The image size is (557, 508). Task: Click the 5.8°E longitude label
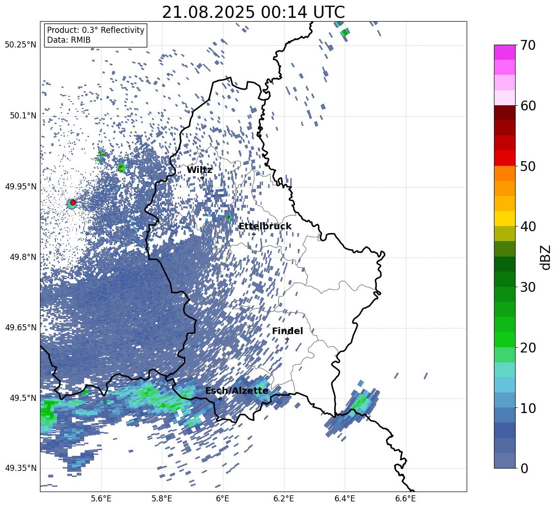tap(162, 499)
